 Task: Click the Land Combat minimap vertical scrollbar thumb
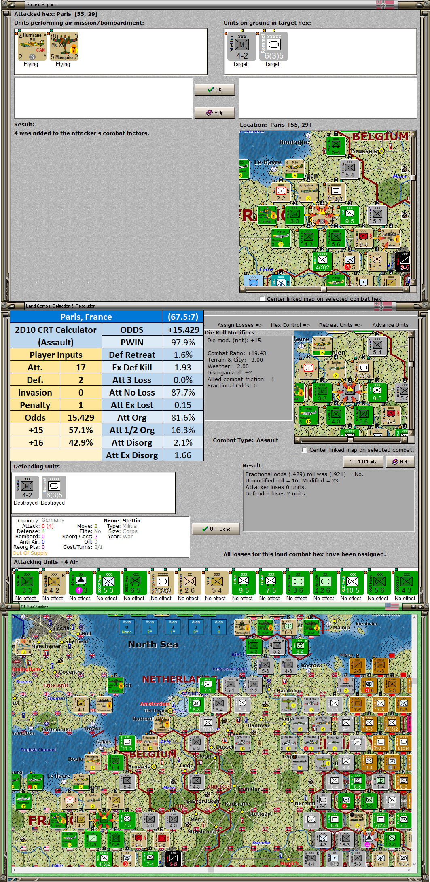(411, 364)
